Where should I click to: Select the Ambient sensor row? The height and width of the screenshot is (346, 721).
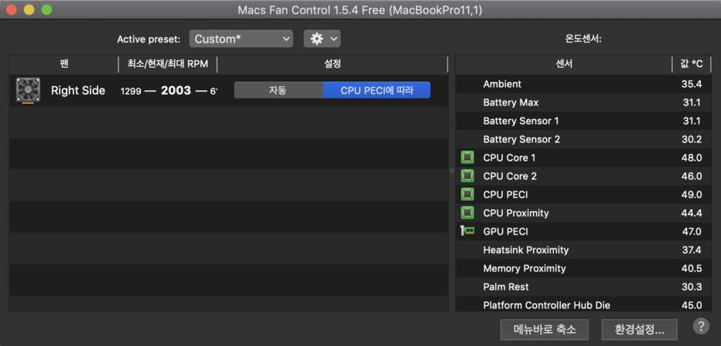(583, 84)
